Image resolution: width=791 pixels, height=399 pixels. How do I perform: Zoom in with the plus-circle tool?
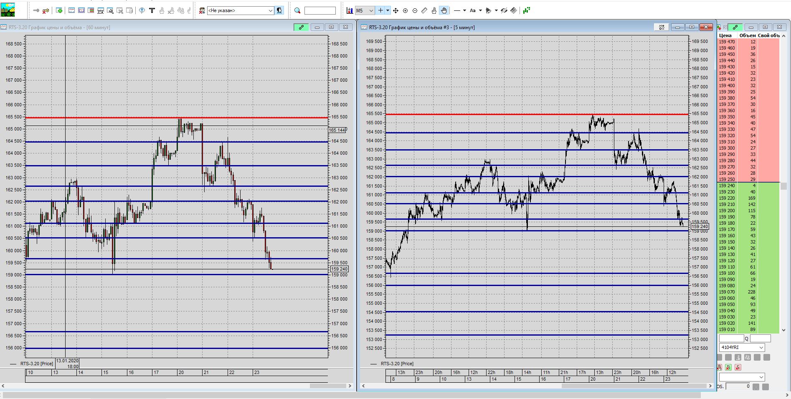pos(405,10)
